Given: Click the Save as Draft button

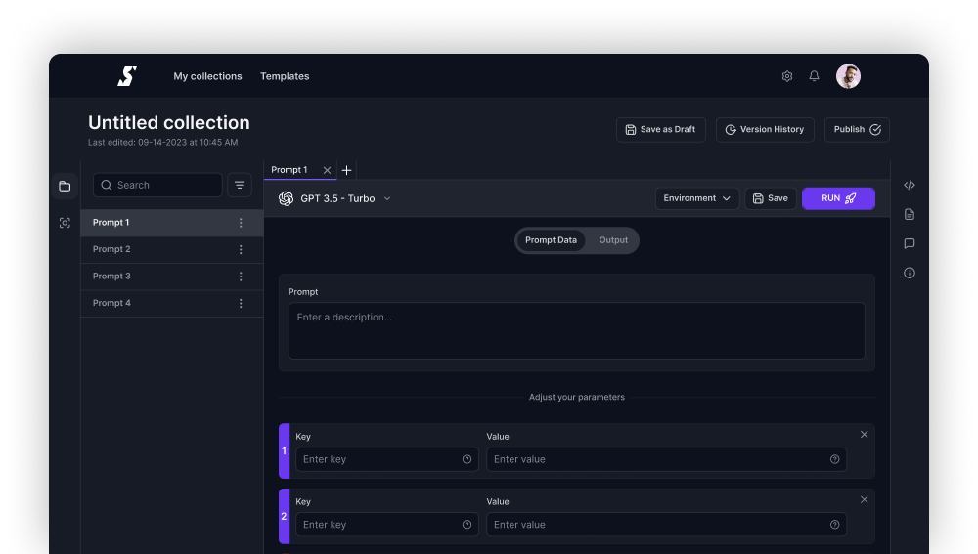Looking at the screenshot, I should click(x=660, y=129).
